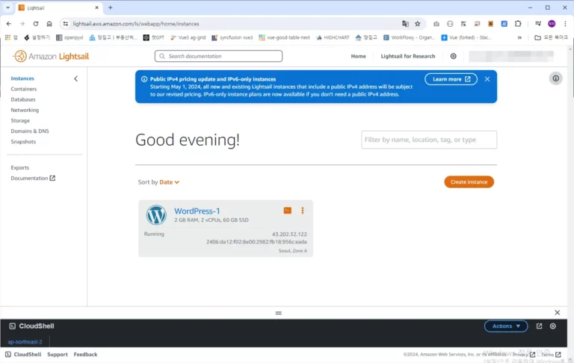Select Databases in the sidebar
The image size is (574, 363).
[x=23, y=99]
